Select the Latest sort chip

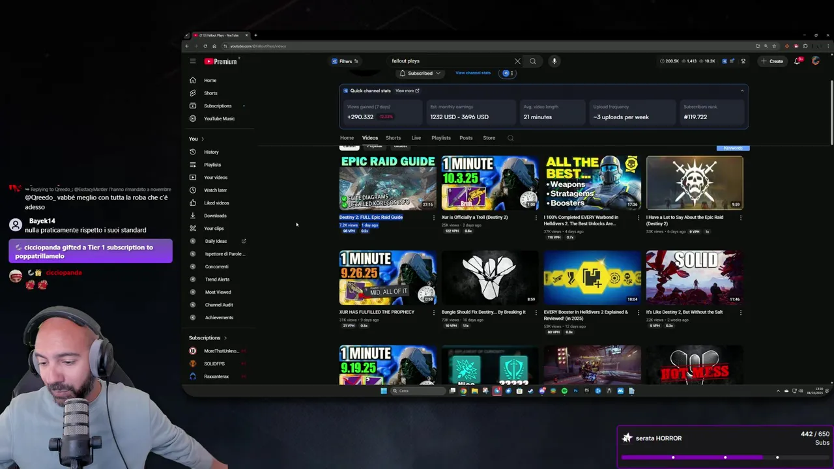pos(349,147)
